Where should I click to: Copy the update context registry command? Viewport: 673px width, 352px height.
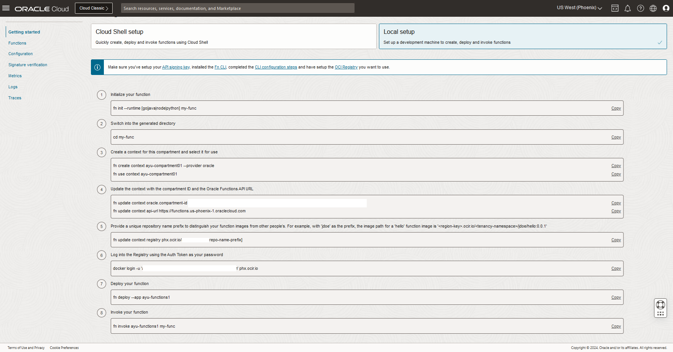click(616, 240)
